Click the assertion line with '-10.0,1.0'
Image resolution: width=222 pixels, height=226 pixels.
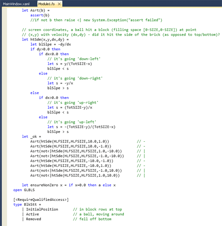(x=71, y=165)
